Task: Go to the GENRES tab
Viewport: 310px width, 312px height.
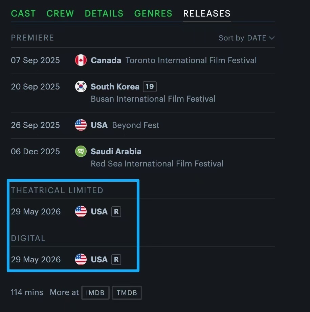Action: (153, 14)
